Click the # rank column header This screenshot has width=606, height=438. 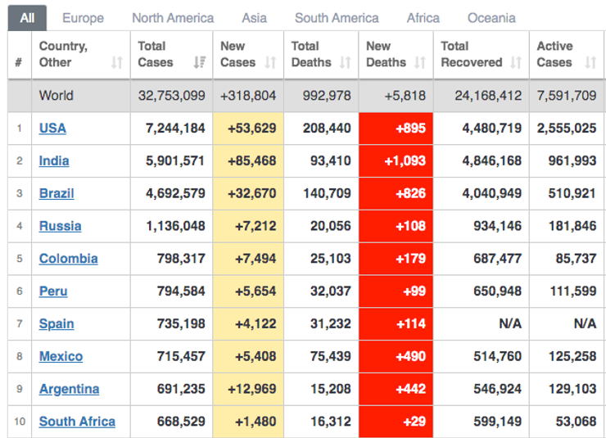pyautogui.click(x=19, y=63)
